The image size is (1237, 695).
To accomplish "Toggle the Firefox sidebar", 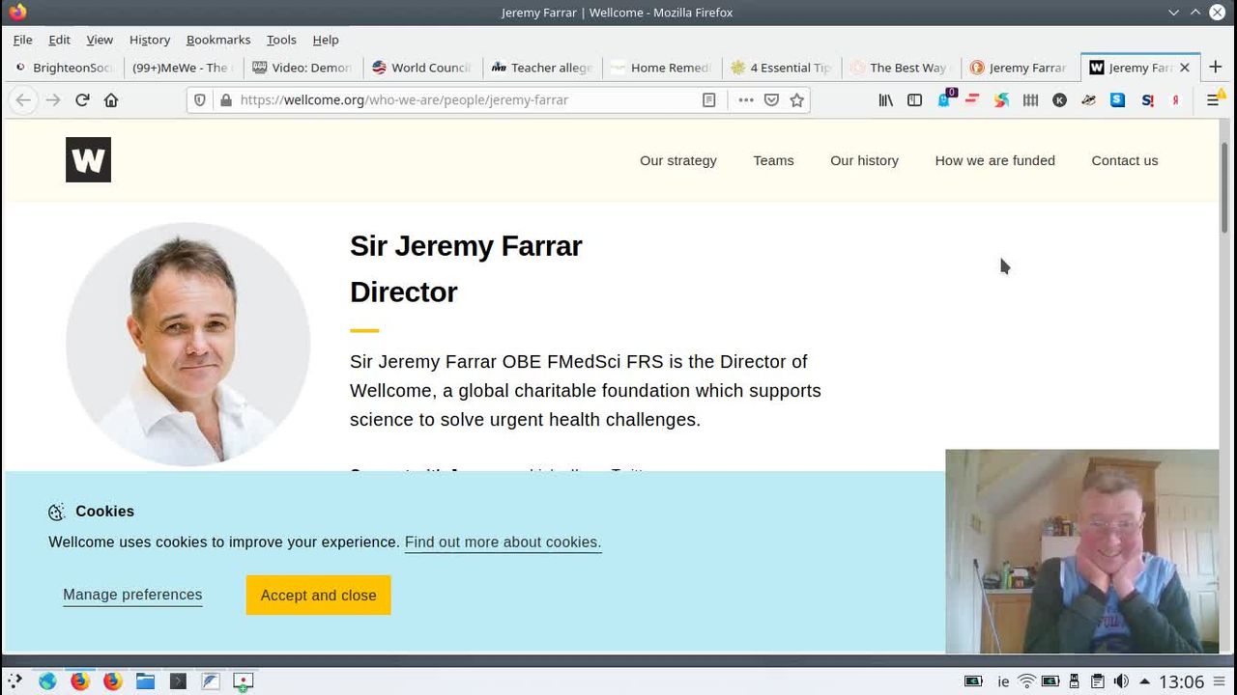I will 914,100.
